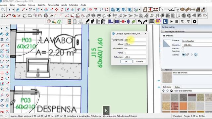This screenshot has width=212, height=119.
Task: Select the Circle tool in left toolbar
Action: (x=2, y=56)
